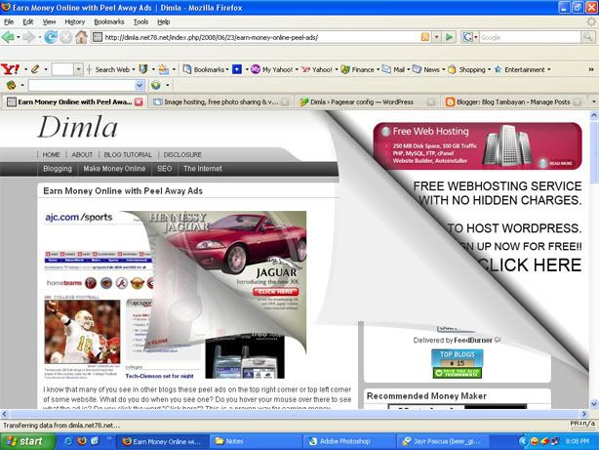Open the BLOG TUTORIAL link
599x450 pixels.
[128, 154]
